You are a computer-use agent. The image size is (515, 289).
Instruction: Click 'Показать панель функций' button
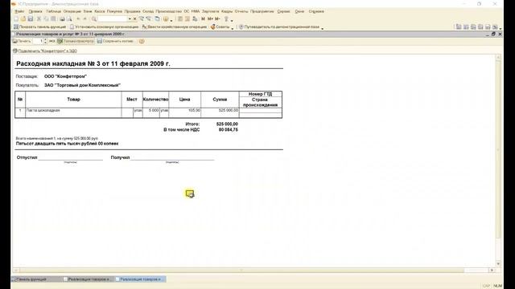[39, 26]
